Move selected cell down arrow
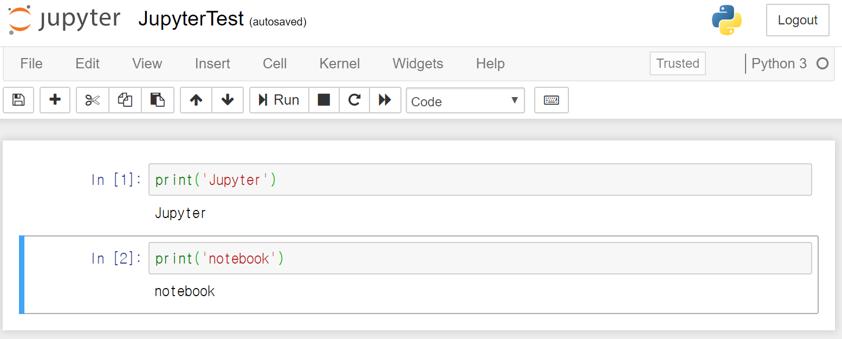Viewport: 842px width, 339px height. coord(228,100)
